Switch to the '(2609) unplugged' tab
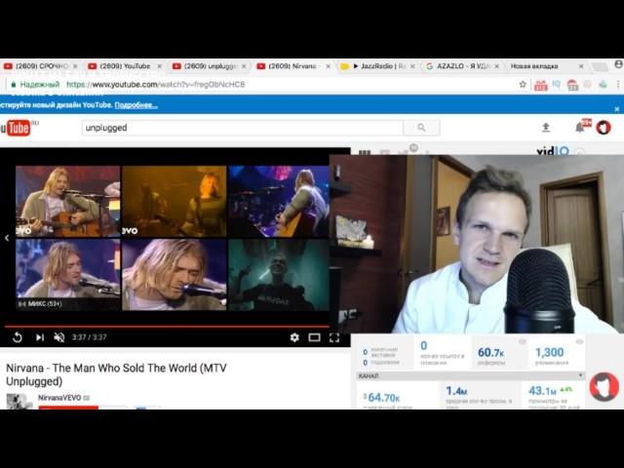Viewport: 624px width, 468px height. coord(210,66)
